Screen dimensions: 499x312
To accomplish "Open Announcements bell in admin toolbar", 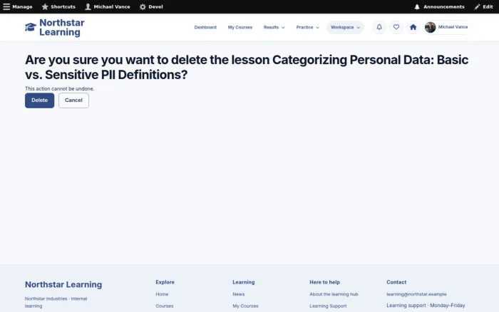I will click(417, 6).
